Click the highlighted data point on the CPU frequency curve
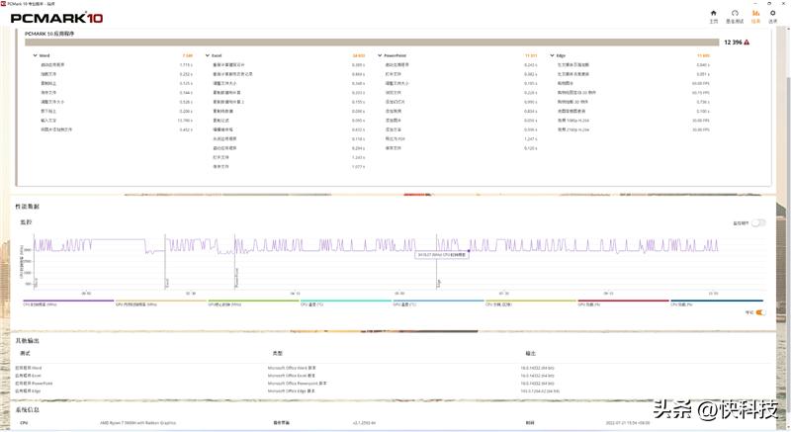Screen dimensions: 791x432 pyautogui.click(x=469, y=250)
